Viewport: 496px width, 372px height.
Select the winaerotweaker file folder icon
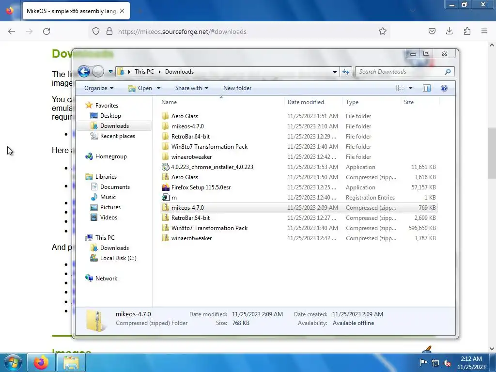(165, 156)
